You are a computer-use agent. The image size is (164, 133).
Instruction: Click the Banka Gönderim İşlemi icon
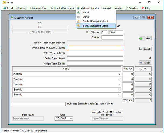click(x=78, y=21)
